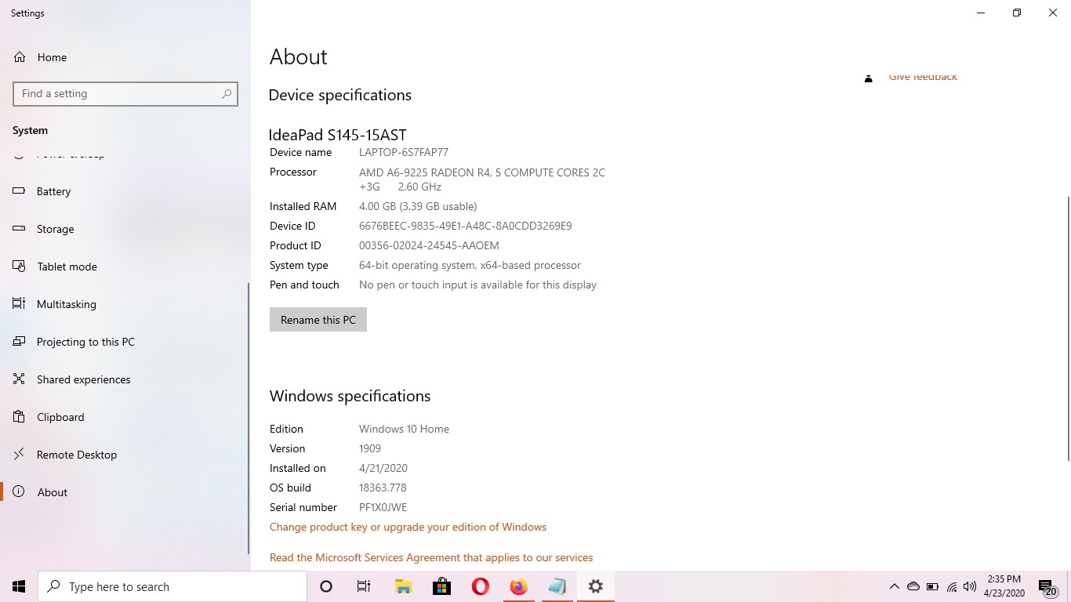This screenshot has height=602, width=1071.
Task: Click the sidebar vertical scrollbar
Action: point(249,418)
